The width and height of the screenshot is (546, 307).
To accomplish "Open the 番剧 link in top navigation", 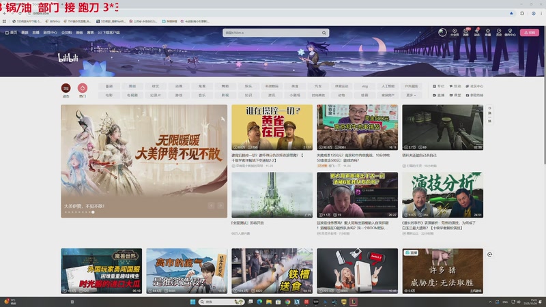I will click(x=25, y=32).
